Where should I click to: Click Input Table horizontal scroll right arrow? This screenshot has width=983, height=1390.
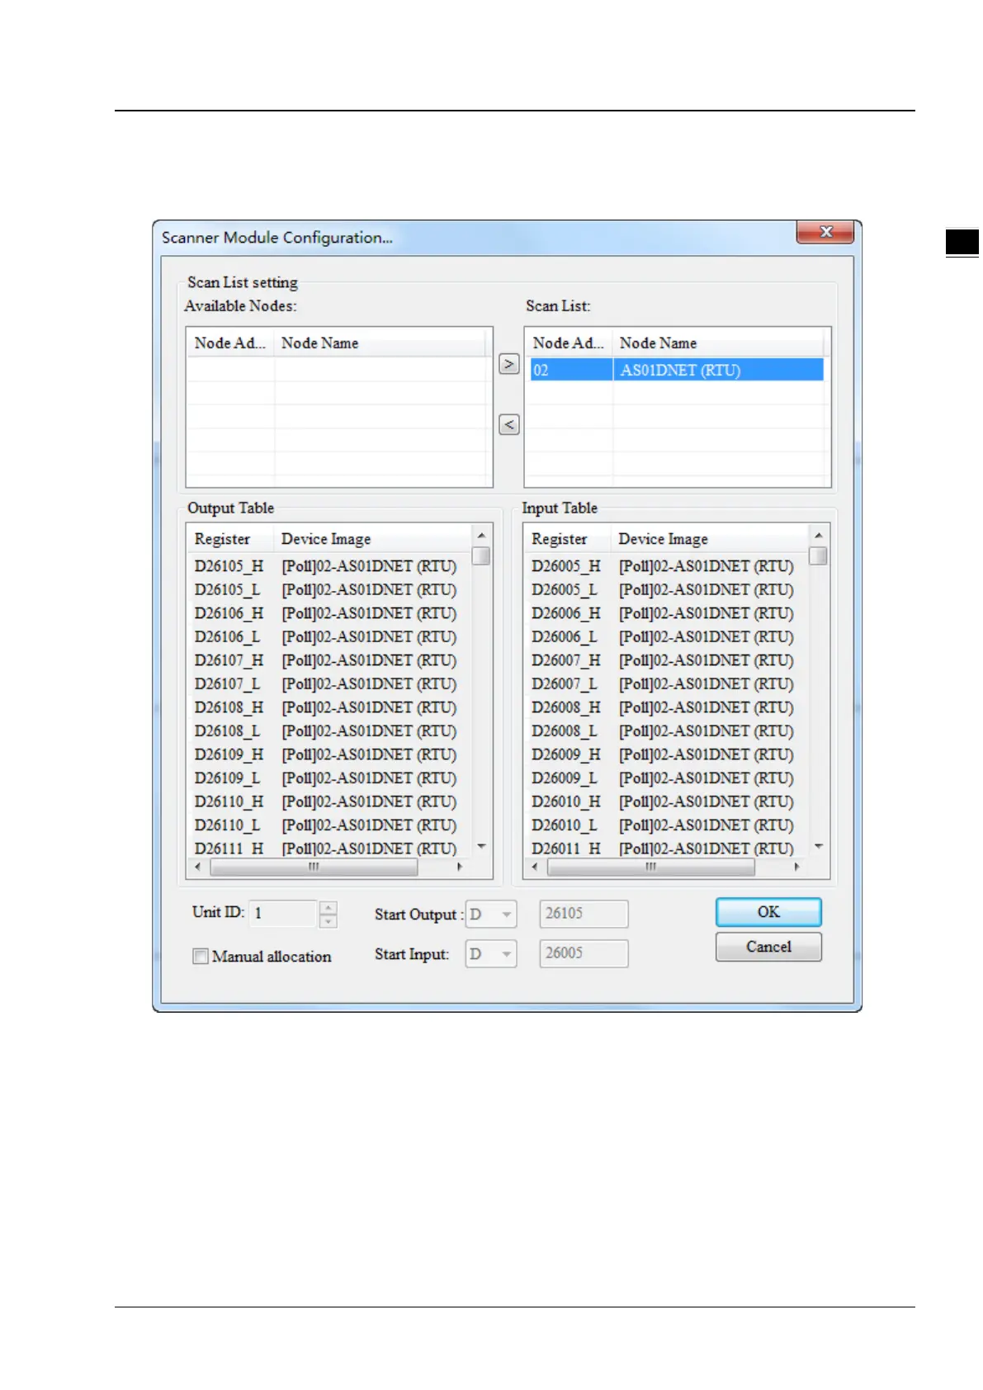pos(796,867)
